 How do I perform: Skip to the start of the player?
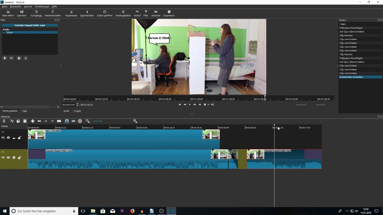180,105
